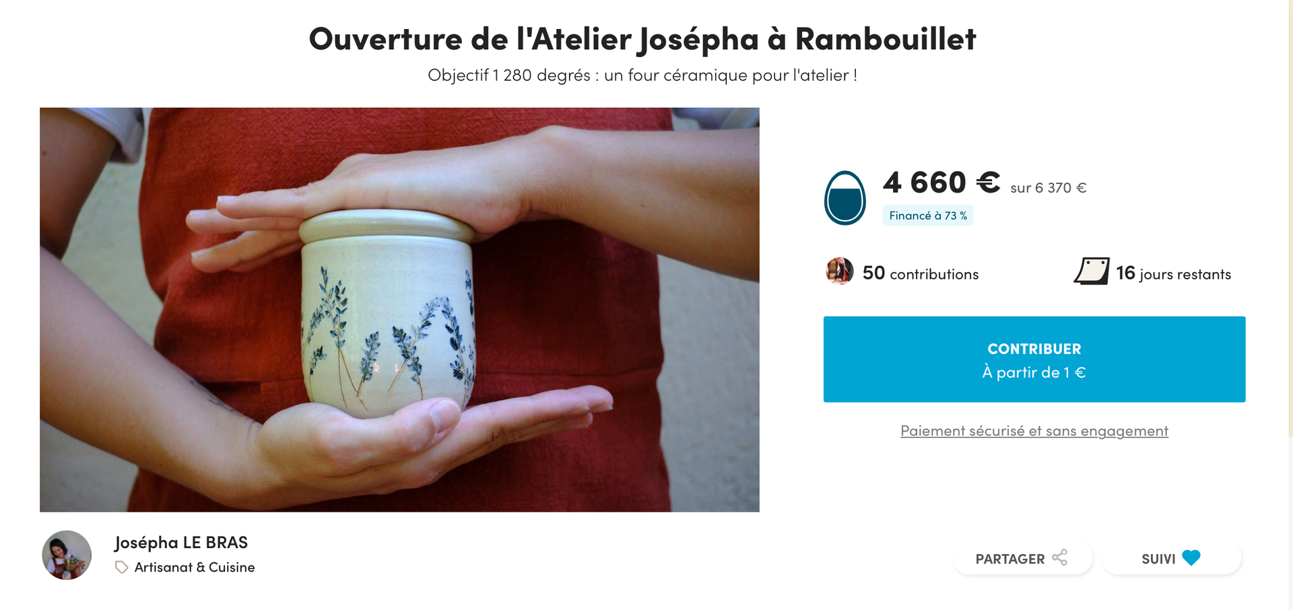Open the PARTAGER share button
The height and width of the screenshot is (610, 1293).
(x=1022, y=558)
